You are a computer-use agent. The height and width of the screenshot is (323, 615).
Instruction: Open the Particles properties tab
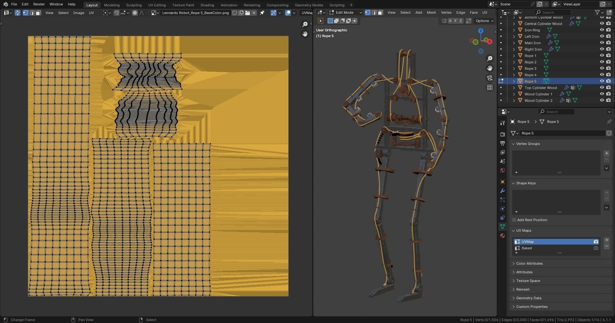(x=502, y=199)
